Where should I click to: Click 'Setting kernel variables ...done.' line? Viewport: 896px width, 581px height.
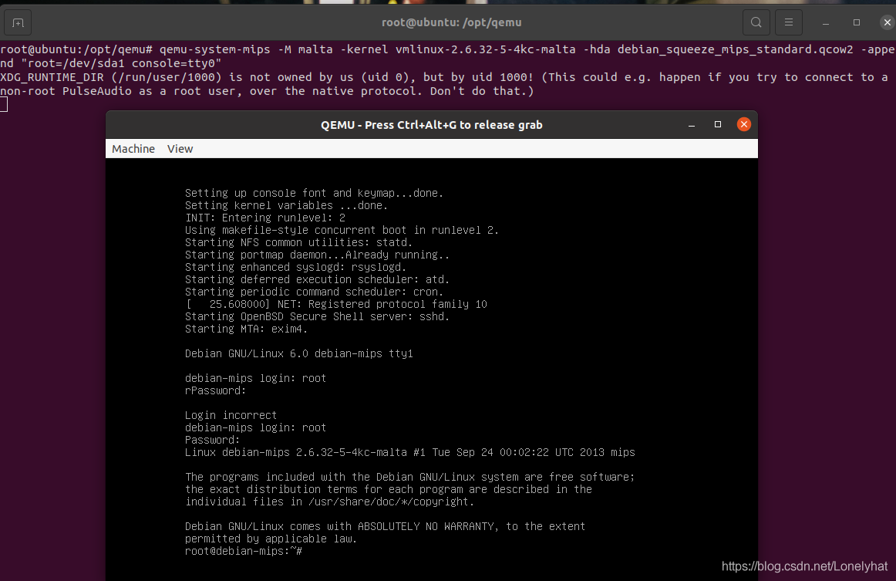(x=286, y=205)
